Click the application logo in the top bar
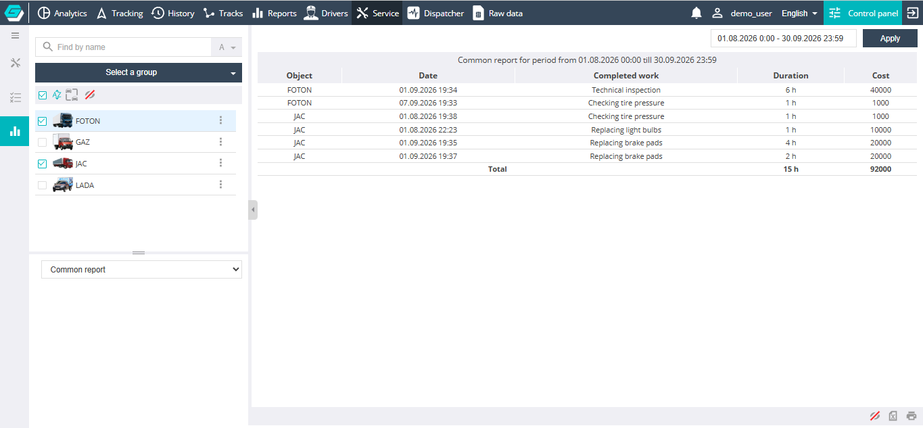This screenshot has width=923, height=428. (x=14, y=13)
